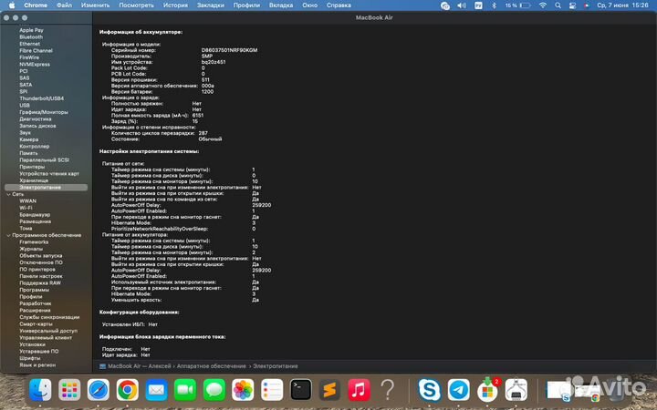This screenshot has height=410, width=657.
Task: Open Control Center in menu bar
Action: (572, 5)
